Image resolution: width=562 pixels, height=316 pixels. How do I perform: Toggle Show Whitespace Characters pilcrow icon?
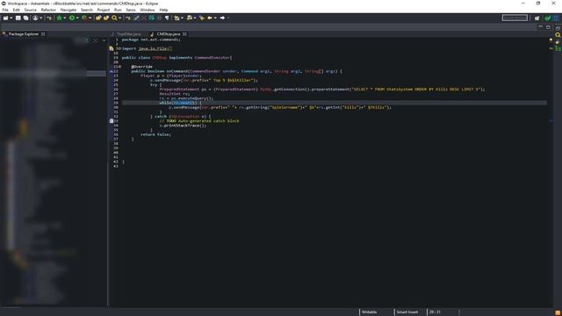point(167,18)
